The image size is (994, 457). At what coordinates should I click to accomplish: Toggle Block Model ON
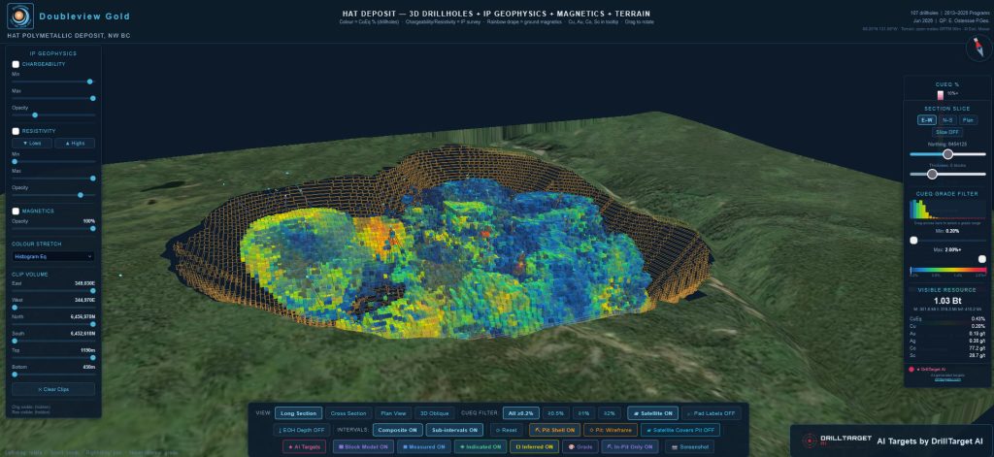pos(363,447)
